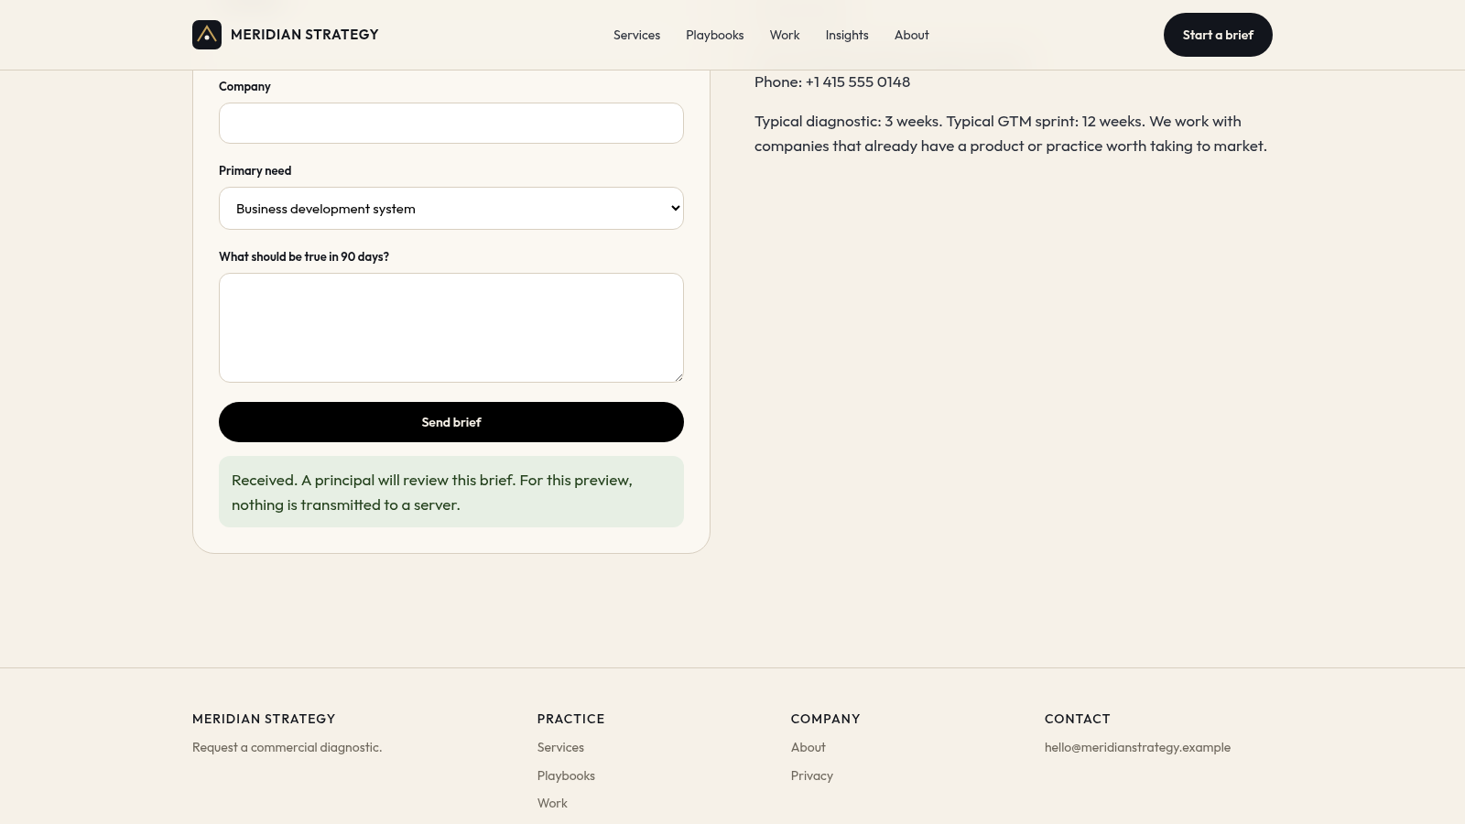Follow the footer Playbooks link
This screenshot has width=1465, height=824.
566,775
